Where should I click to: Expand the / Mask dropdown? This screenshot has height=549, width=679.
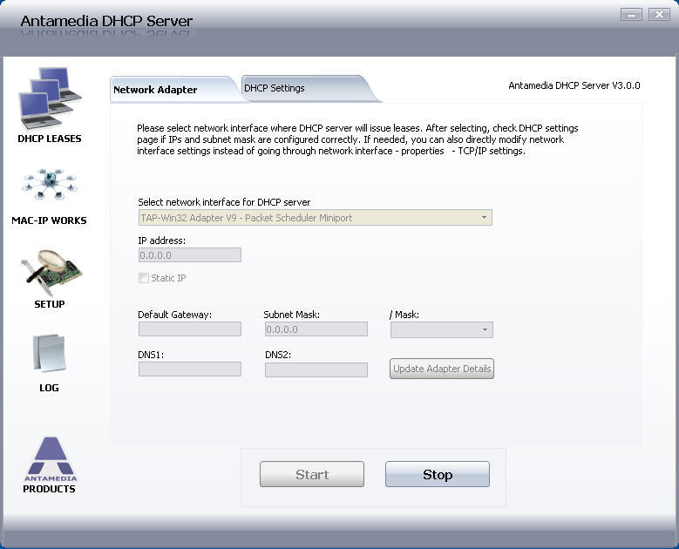(485, 330)
